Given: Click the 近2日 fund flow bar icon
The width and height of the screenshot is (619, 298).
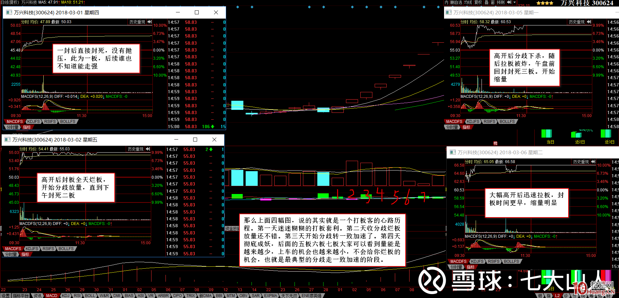Looking at the screenshot, I should 576,134.
